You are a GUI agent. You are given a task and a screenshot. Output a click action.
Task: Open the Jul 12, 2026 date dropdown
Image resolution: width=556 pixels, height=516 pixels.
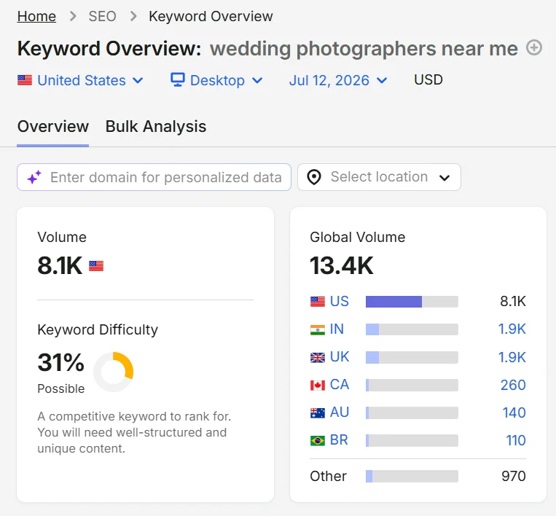point(338,80)
